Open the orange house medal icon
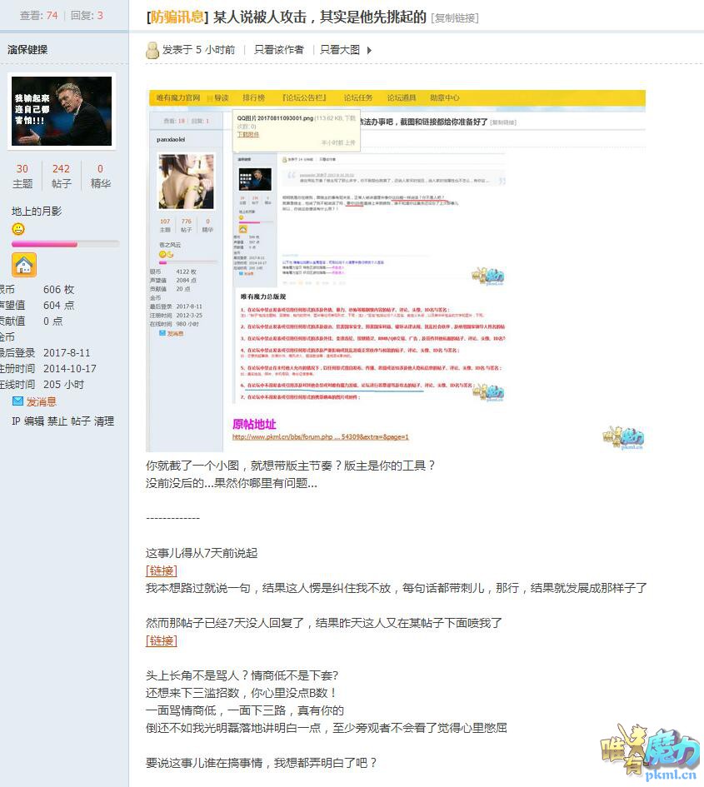The width and height of the screenshot is (704, 787). (x=23, y=265)
